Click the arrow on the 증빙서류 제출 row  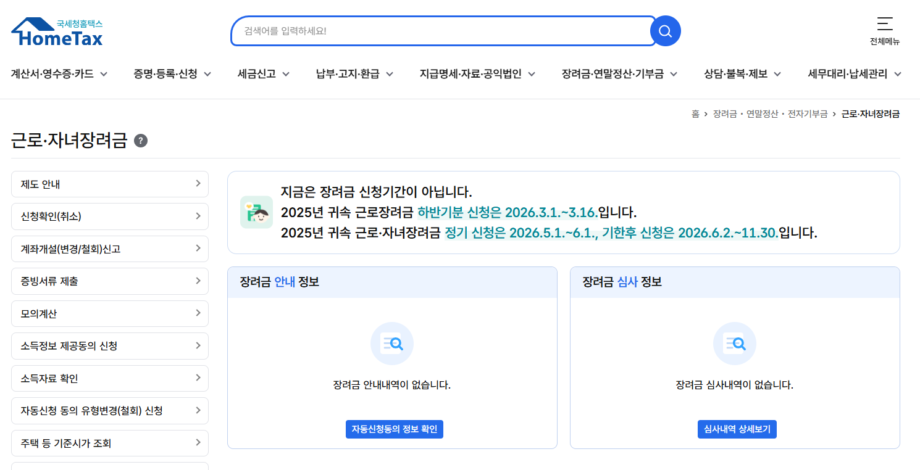click(198, 281)
